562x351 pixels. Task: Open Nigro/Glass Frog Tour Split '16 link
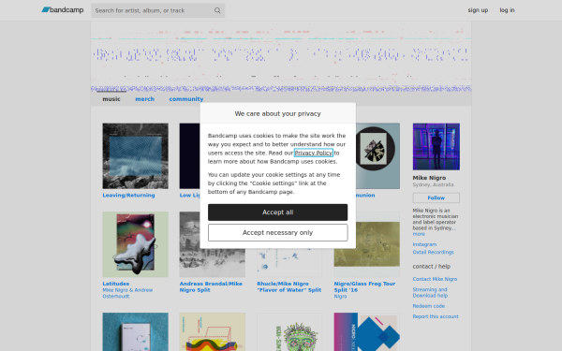point(364,287)
